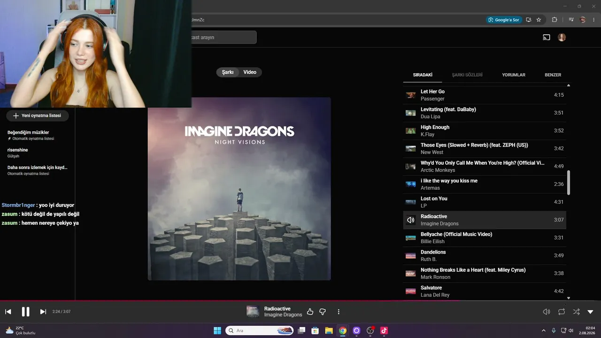Open the Windows Start menu
The image size is (601, 338).
point(217,330)
